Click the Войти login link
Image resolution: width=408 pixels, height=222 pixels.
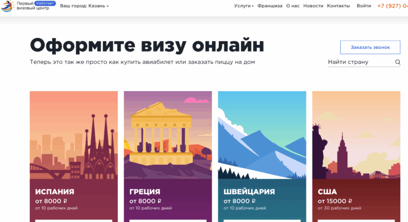pos(364,6)
